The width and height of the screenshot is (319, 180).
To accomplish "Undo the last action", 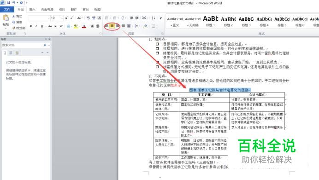I will 14,3.
